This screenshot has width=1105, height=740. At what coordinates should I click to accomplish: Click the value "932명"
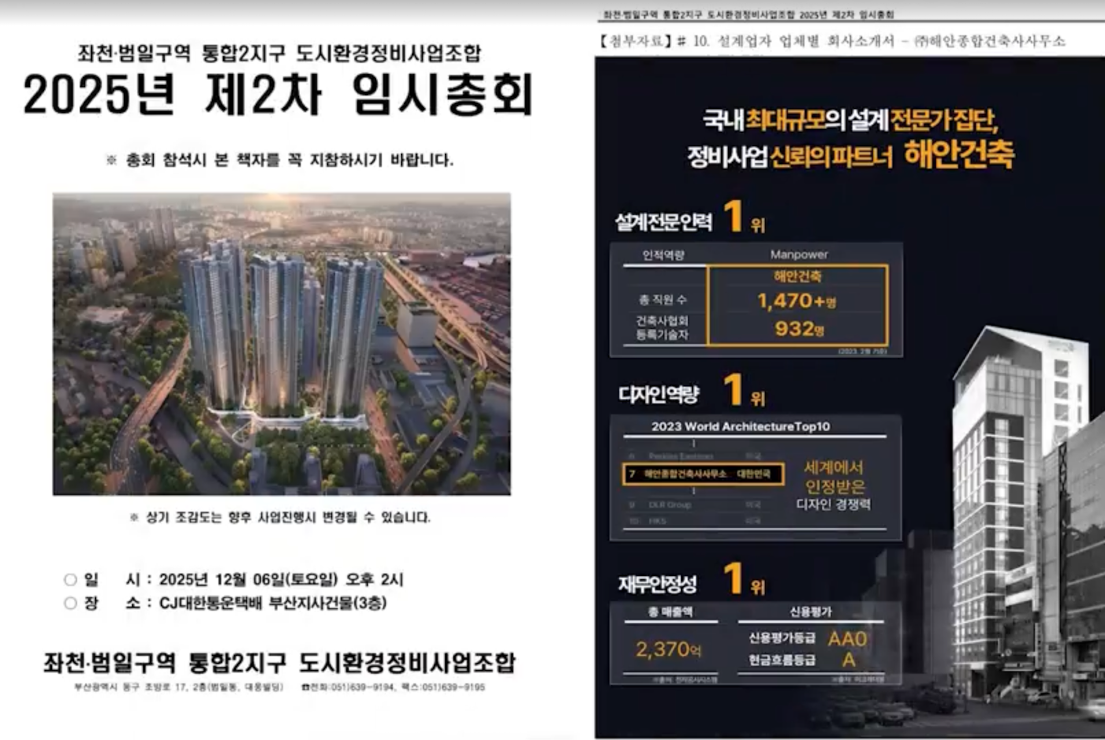799,329
